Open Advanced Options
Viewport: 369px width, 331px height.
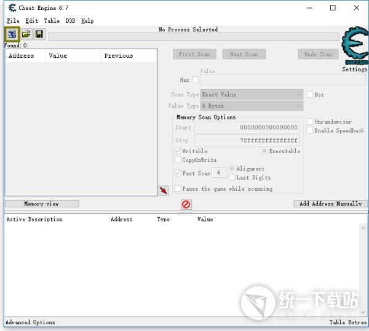(30, 322)
